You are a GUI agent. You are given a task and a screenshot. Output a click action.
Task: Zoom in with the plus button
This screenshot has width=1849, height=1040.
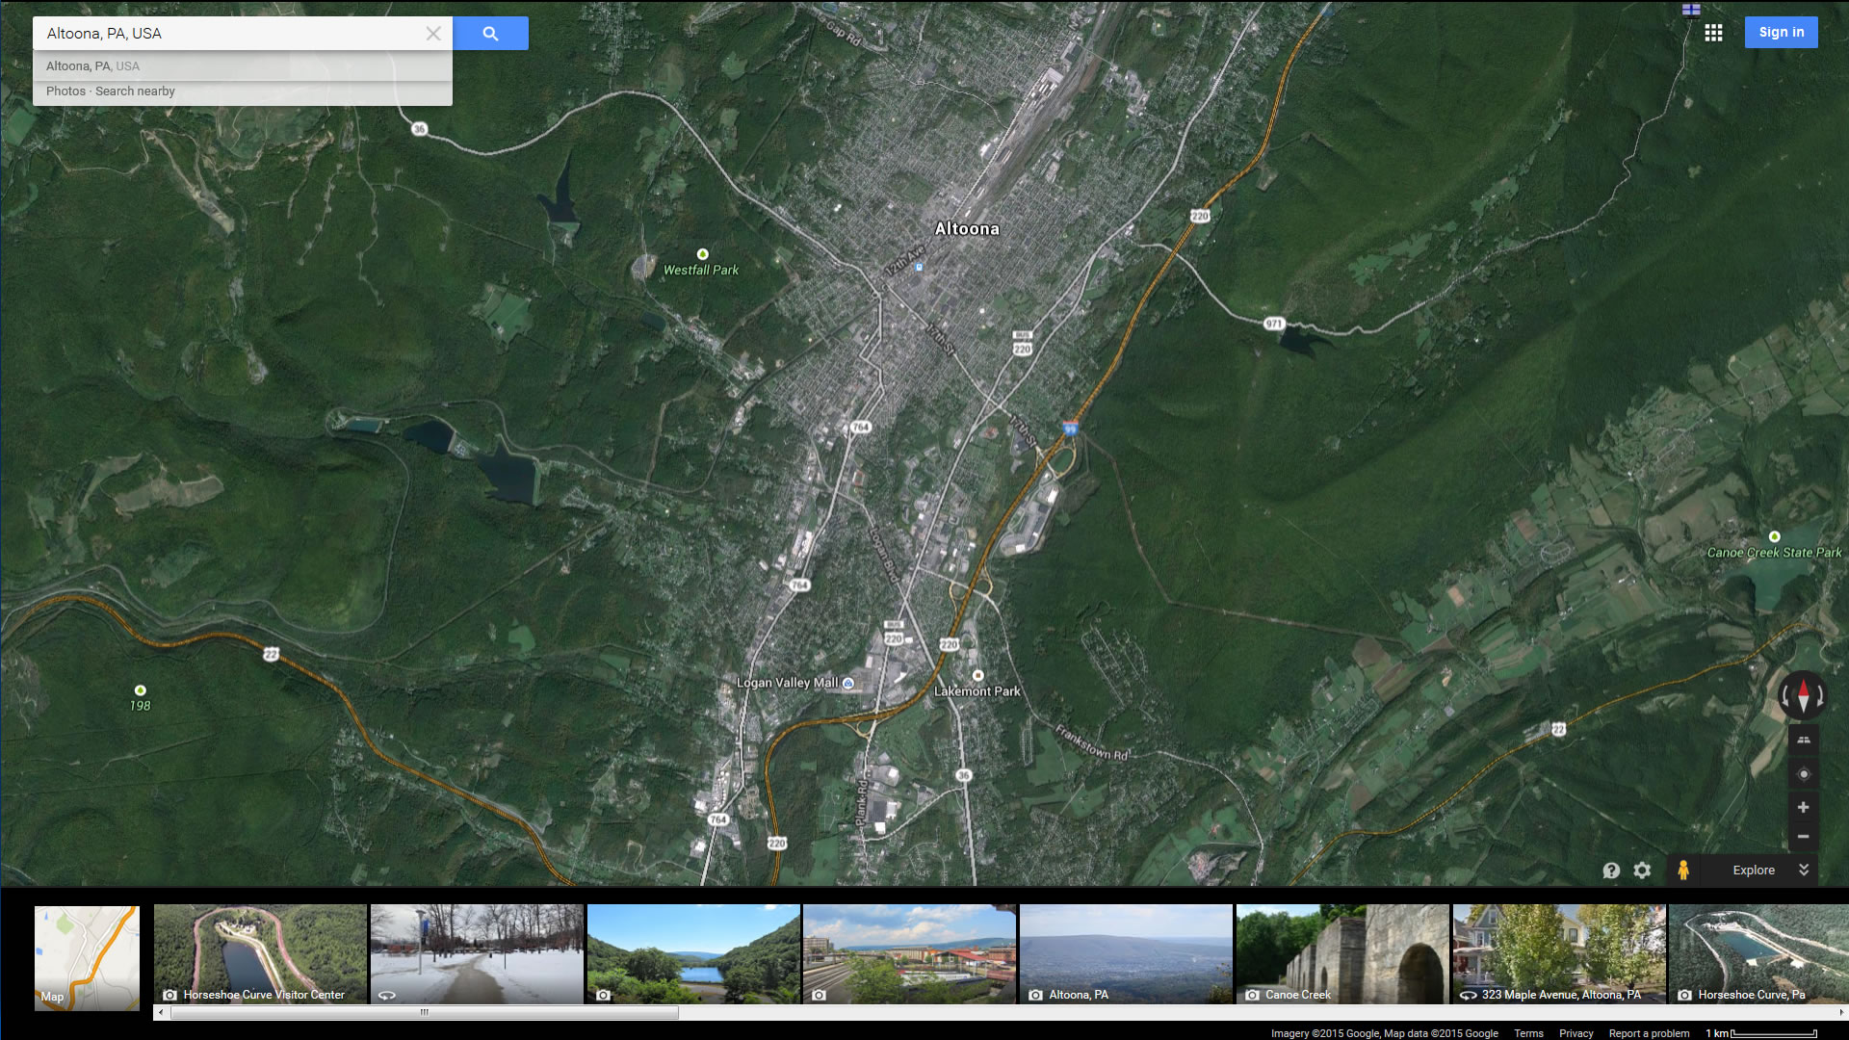click(x=1803, y=807)
